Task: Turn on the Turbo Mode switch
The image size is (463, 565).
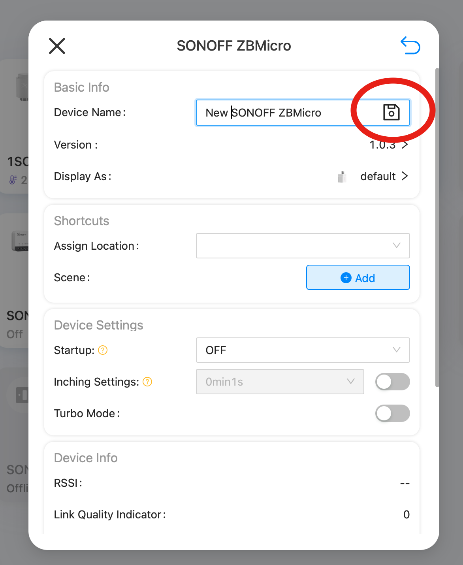Action: [x=392, y=413]
